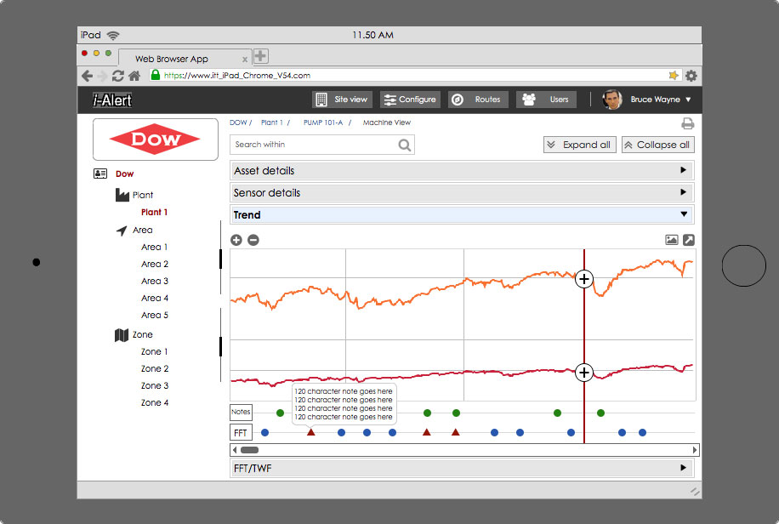Image resolution: width=779 pixels, height=524 pixels.
Task: Click the print icon
Action: [687, 123]
